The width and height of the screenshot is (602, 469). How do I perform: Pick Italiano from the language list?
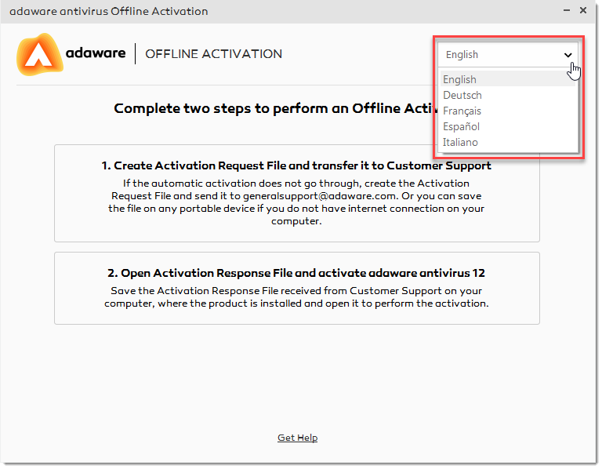[508, 143]
